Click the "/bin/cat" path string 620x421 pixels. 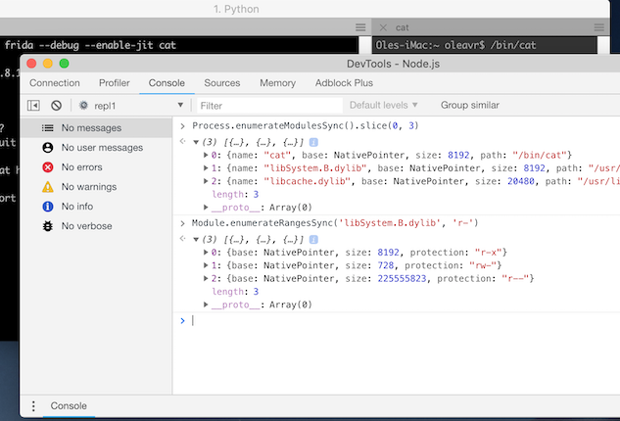tap(540, 155)
